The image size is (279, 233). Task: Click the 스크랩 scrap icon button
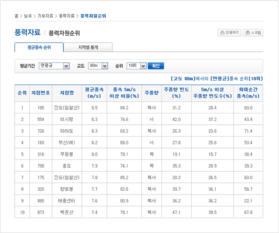(x=253, y=33)
